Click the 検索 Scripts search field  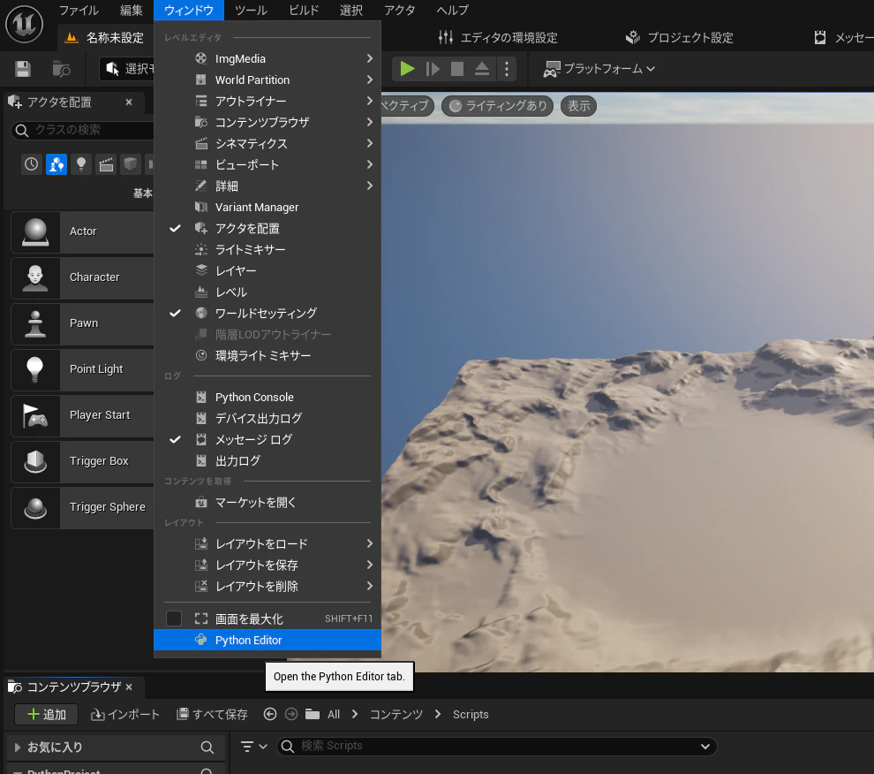(496, 746)
